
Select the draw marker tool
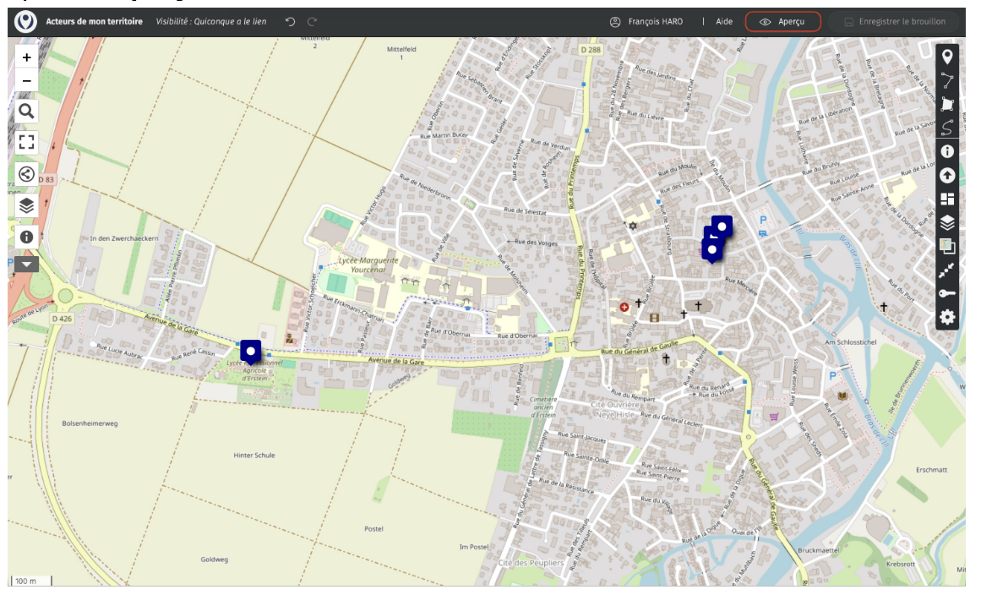click(x=947, y=57)
